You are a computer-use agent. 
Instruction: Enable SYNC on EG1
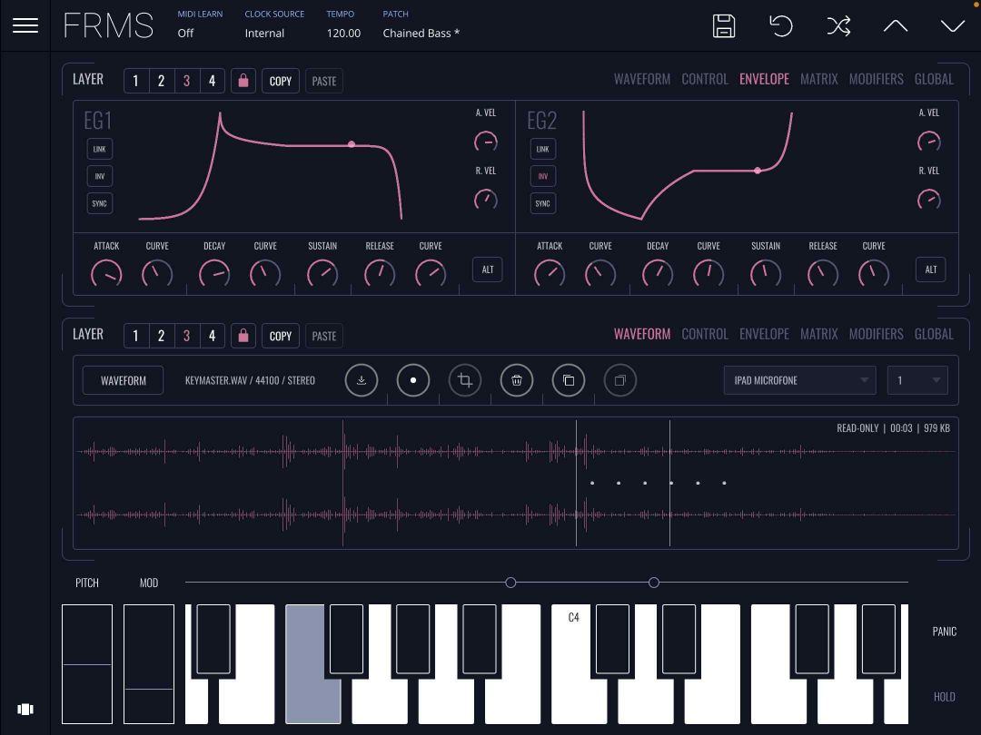coord(99,203)
